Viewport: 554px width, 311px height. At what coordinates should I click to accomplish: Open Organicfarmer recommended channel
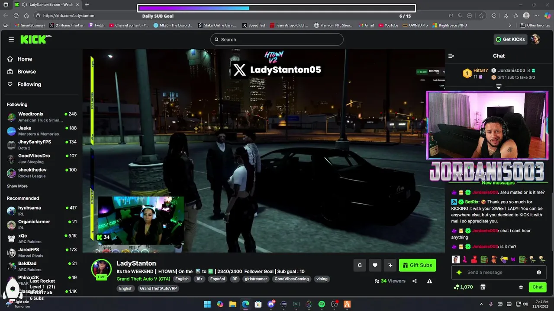42,224
